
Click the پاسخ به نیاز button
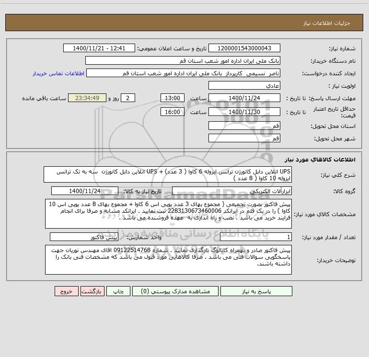pyautogui.click(x=256, y=291)
